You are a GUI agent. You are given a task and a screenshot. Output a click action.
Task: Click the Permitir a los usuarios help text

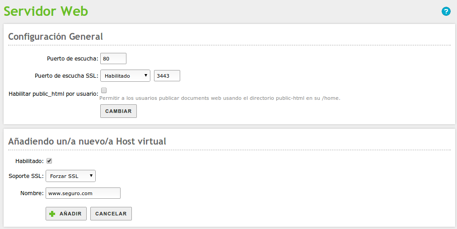[220, 98]
